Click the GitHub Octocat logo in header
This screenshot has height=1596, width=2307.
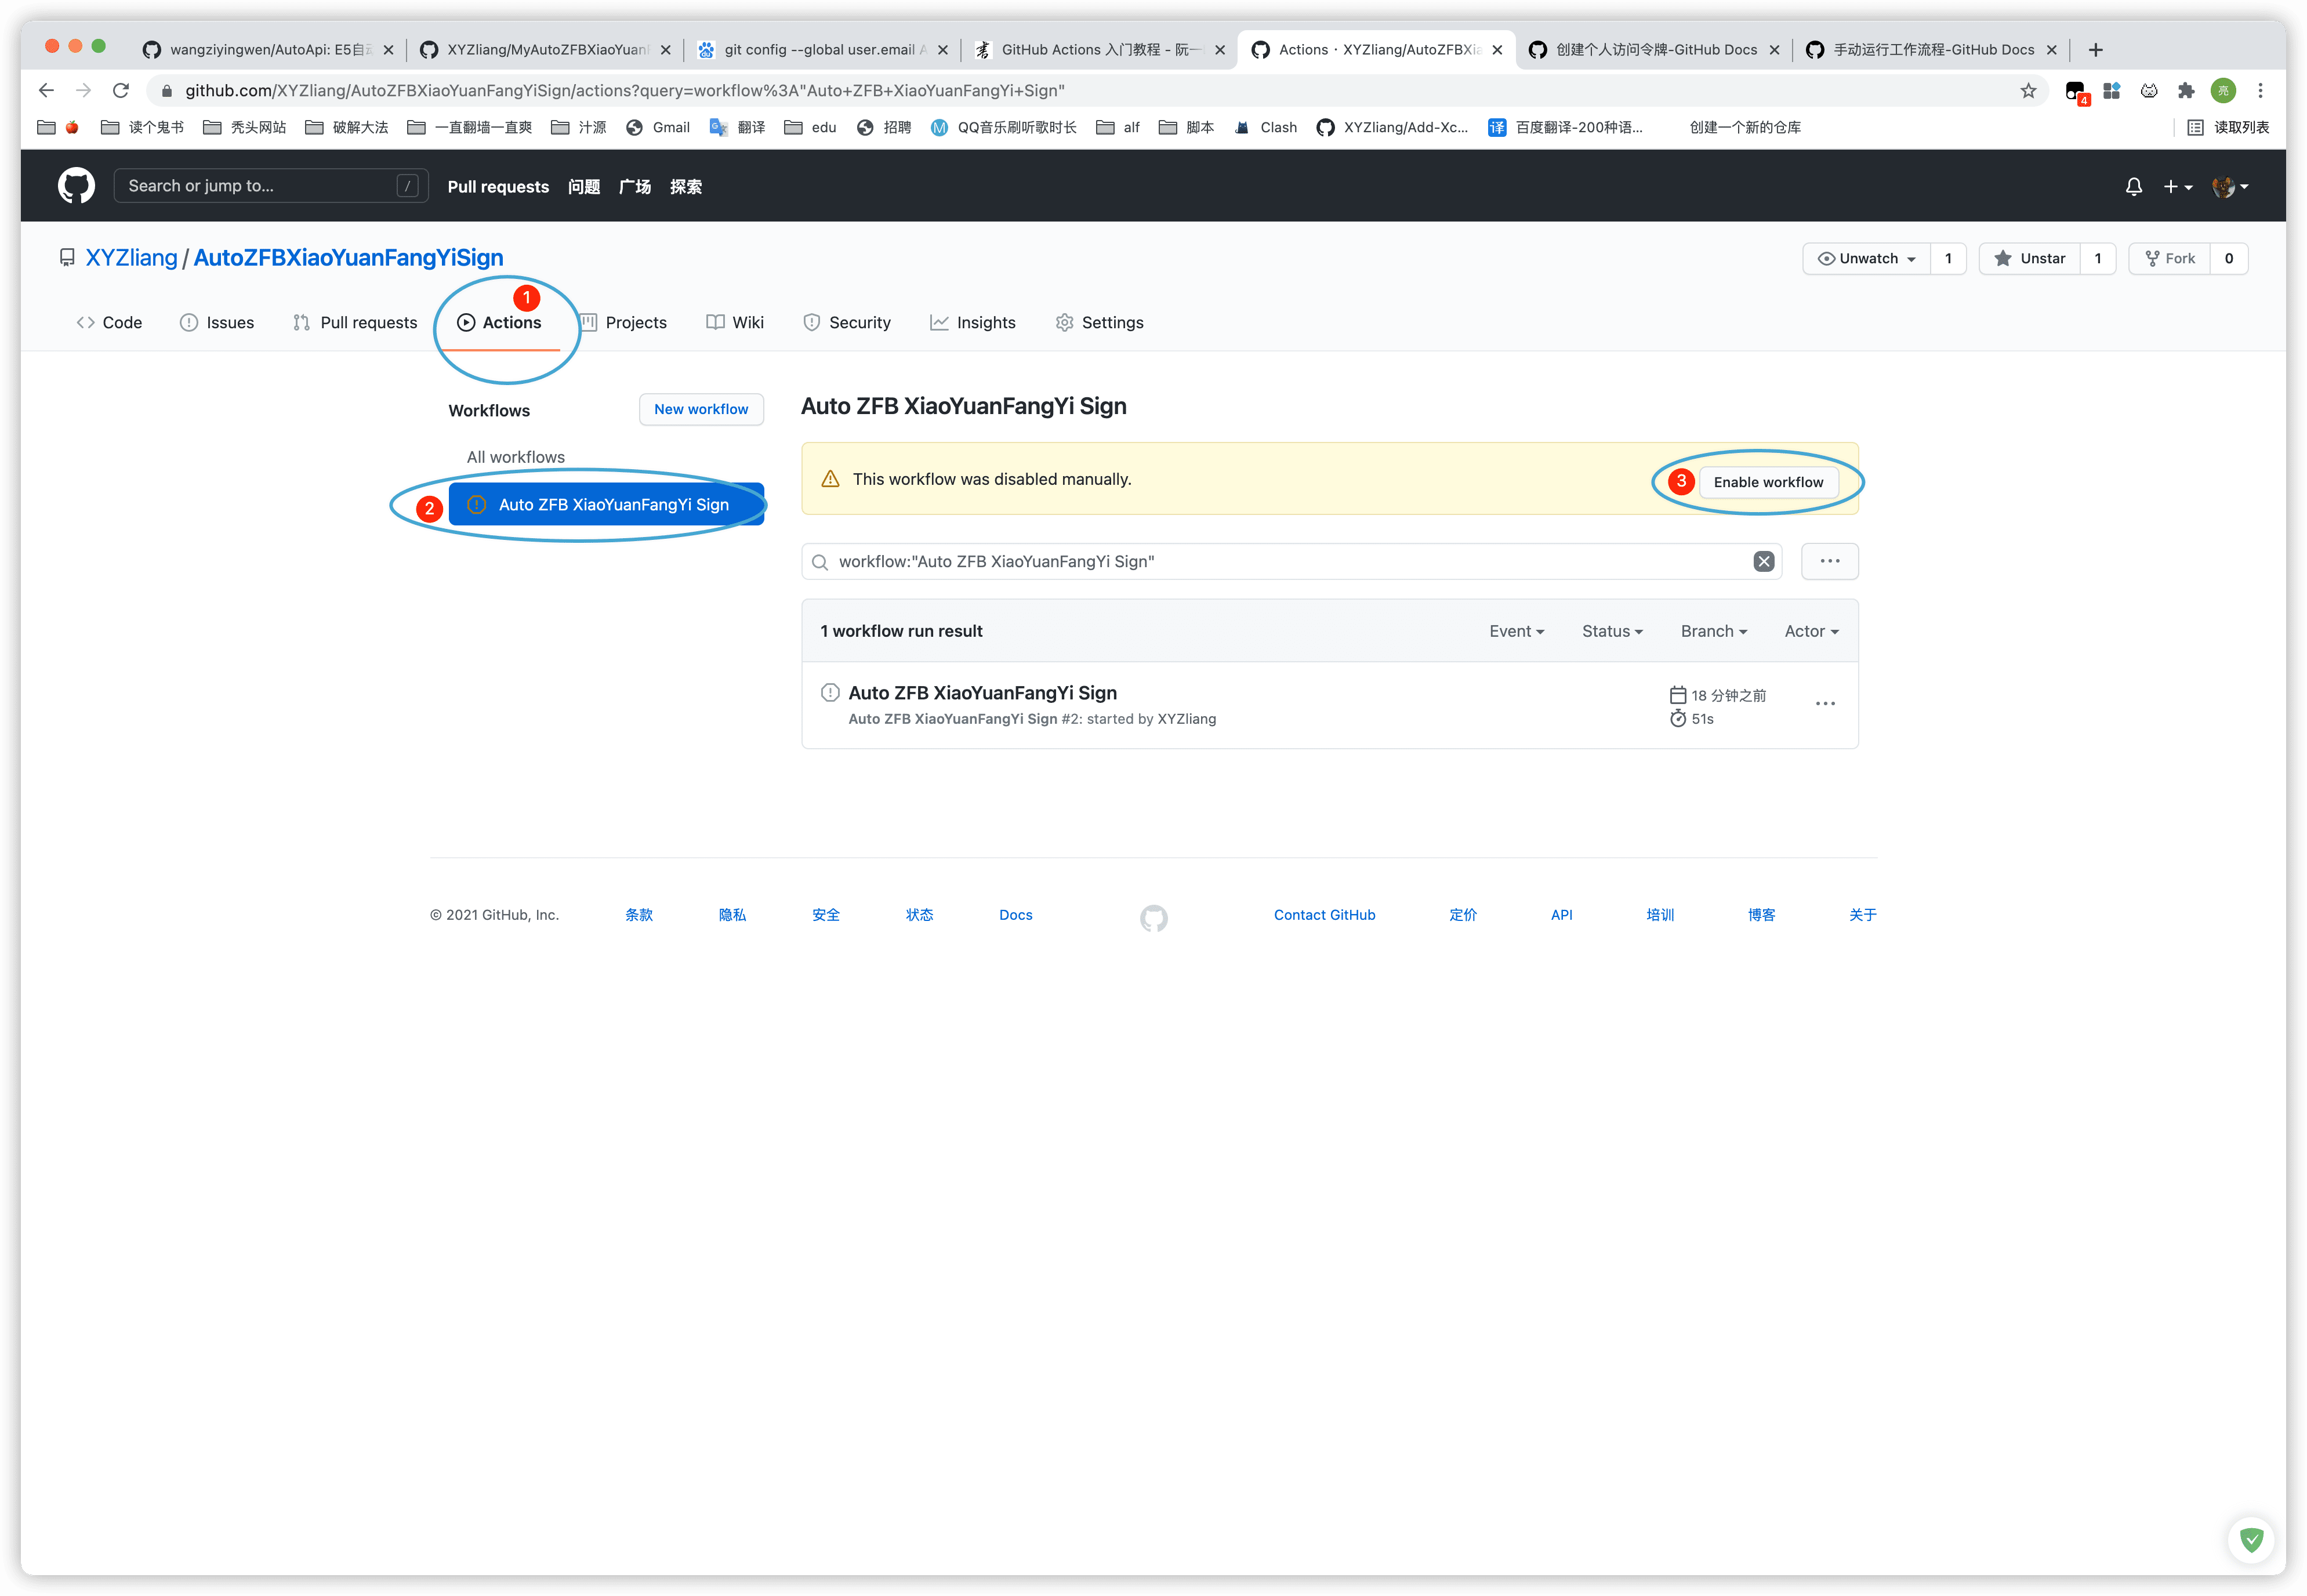(x=76, y=186)
